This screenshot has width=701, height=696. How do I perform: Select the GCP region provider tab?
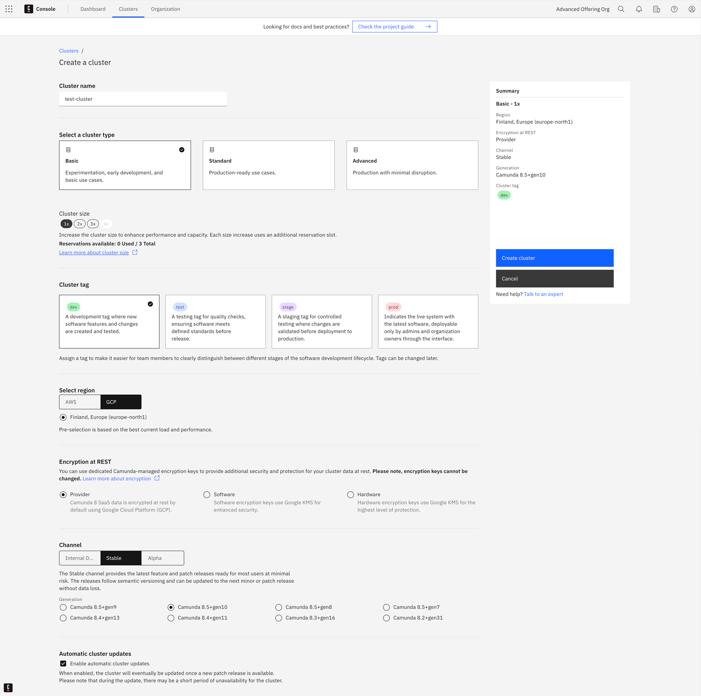point(121,402)
